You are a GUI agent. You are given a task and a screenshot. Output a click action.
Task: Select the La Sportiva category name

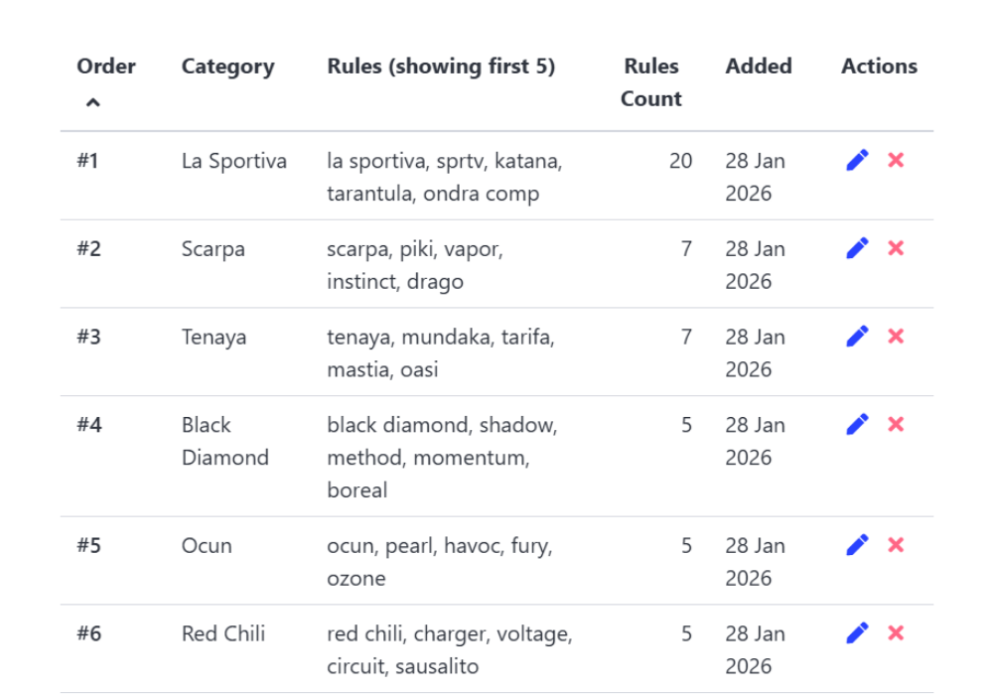point(233,161)
